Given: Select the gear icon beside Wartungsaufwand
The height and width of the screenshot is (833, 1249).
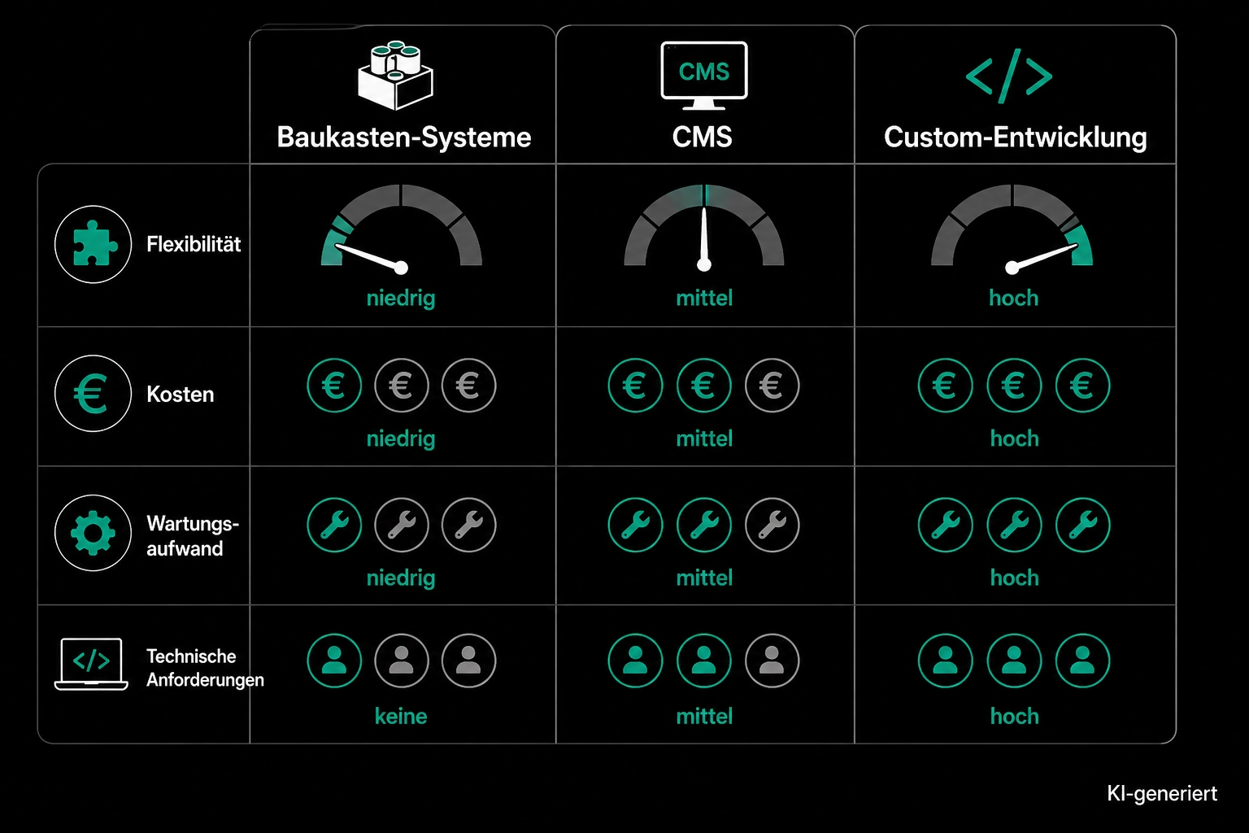Looking at the screenshot, I should pos(93,533).
